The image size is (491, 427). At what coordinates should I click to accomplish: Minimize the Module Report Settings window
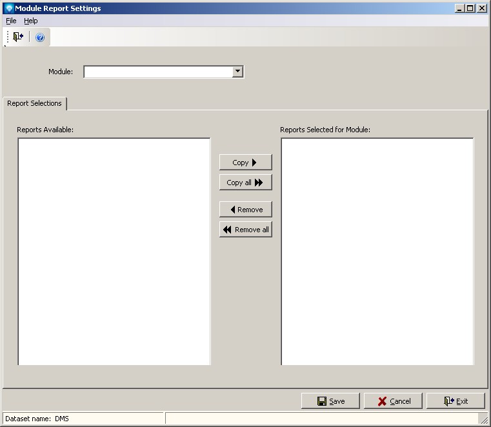459,8
